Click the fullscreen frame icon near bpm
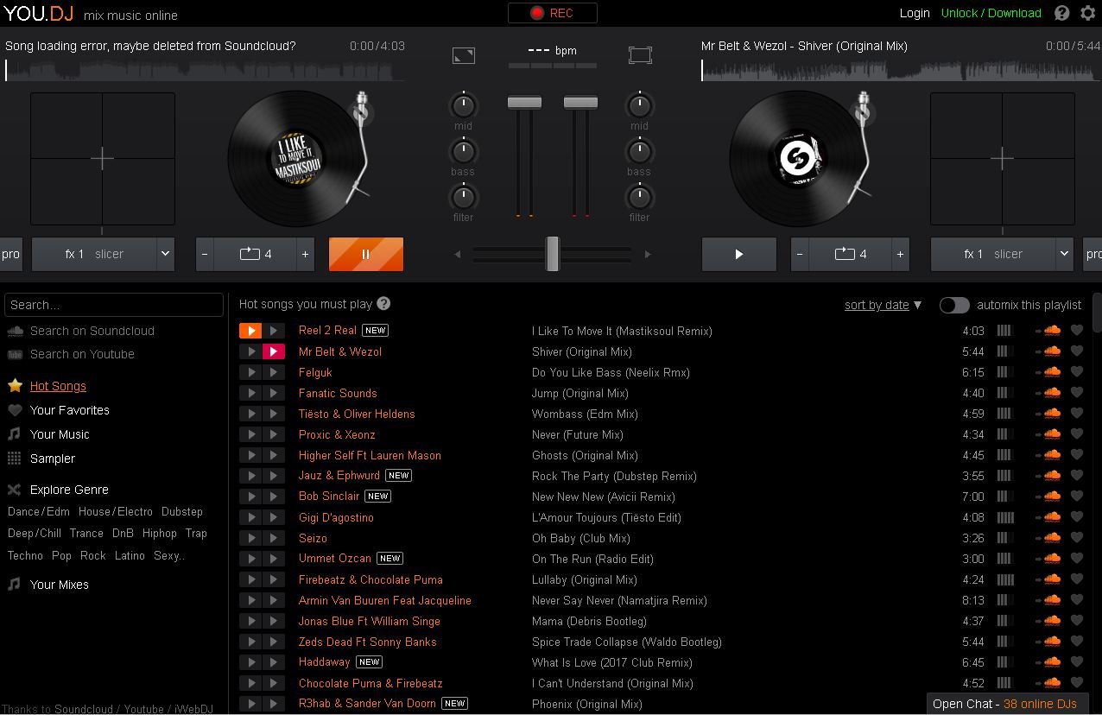The height and width of the screenshot is (715, 1102). (640, 55)
